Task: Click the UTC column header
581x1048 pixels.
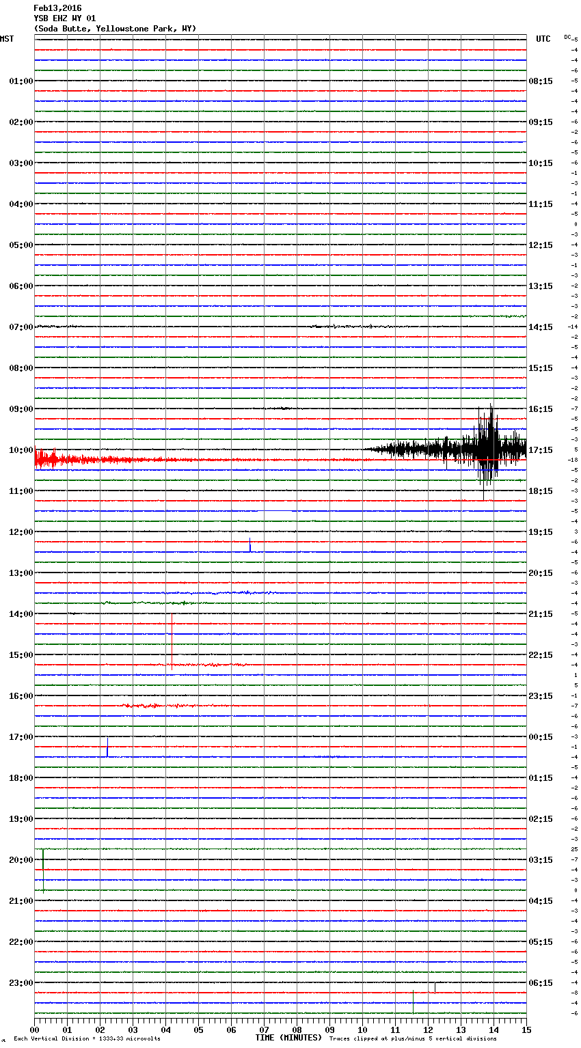Action: pos(543,39)
